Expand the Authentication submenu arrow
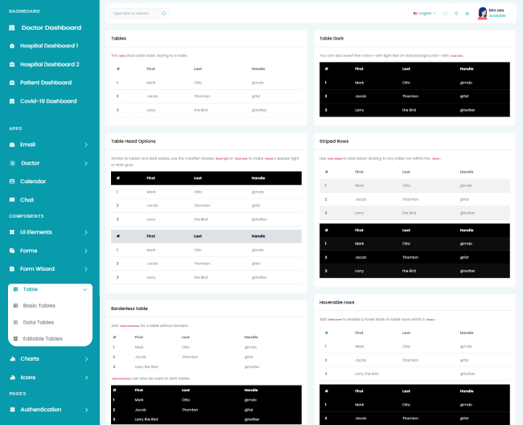Viewport: 523px width, 425px height. [86, 410]
